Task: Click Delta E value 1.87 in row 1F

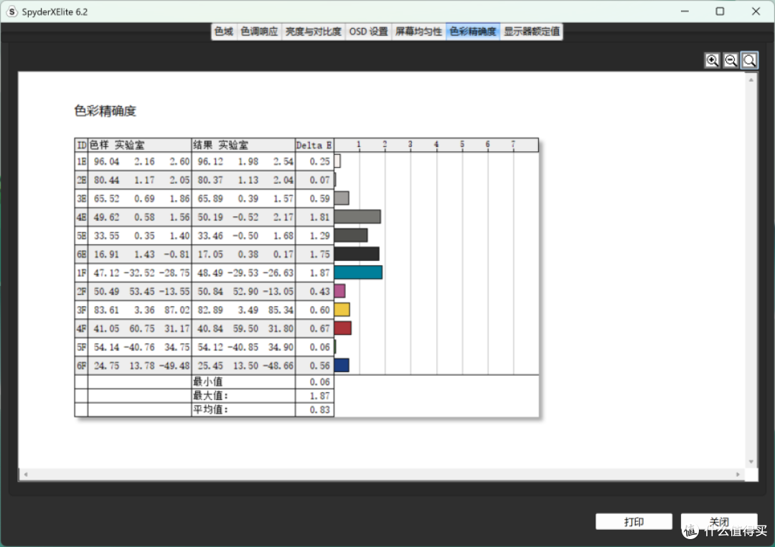Action: 320,273
